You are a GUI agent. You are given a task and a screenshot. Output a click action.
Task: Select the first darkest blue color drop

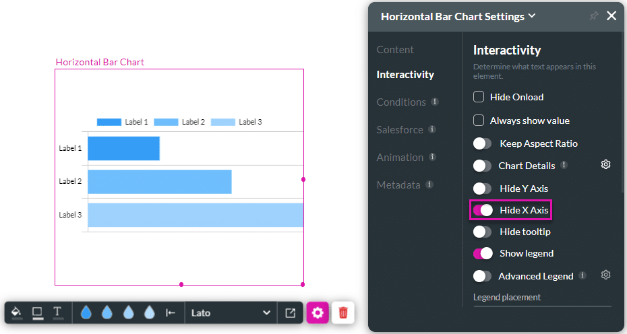86,312
